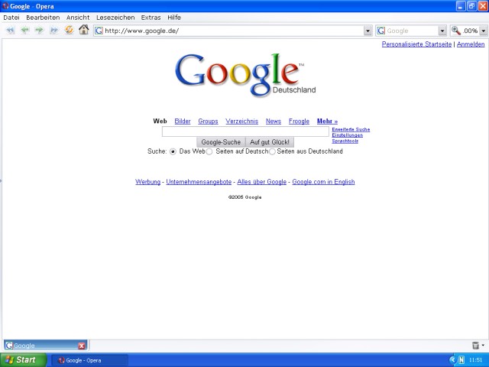Expand the address bar URL dropdown
The height and width of the screenshot is (367, 489).
tap(368, 31)
